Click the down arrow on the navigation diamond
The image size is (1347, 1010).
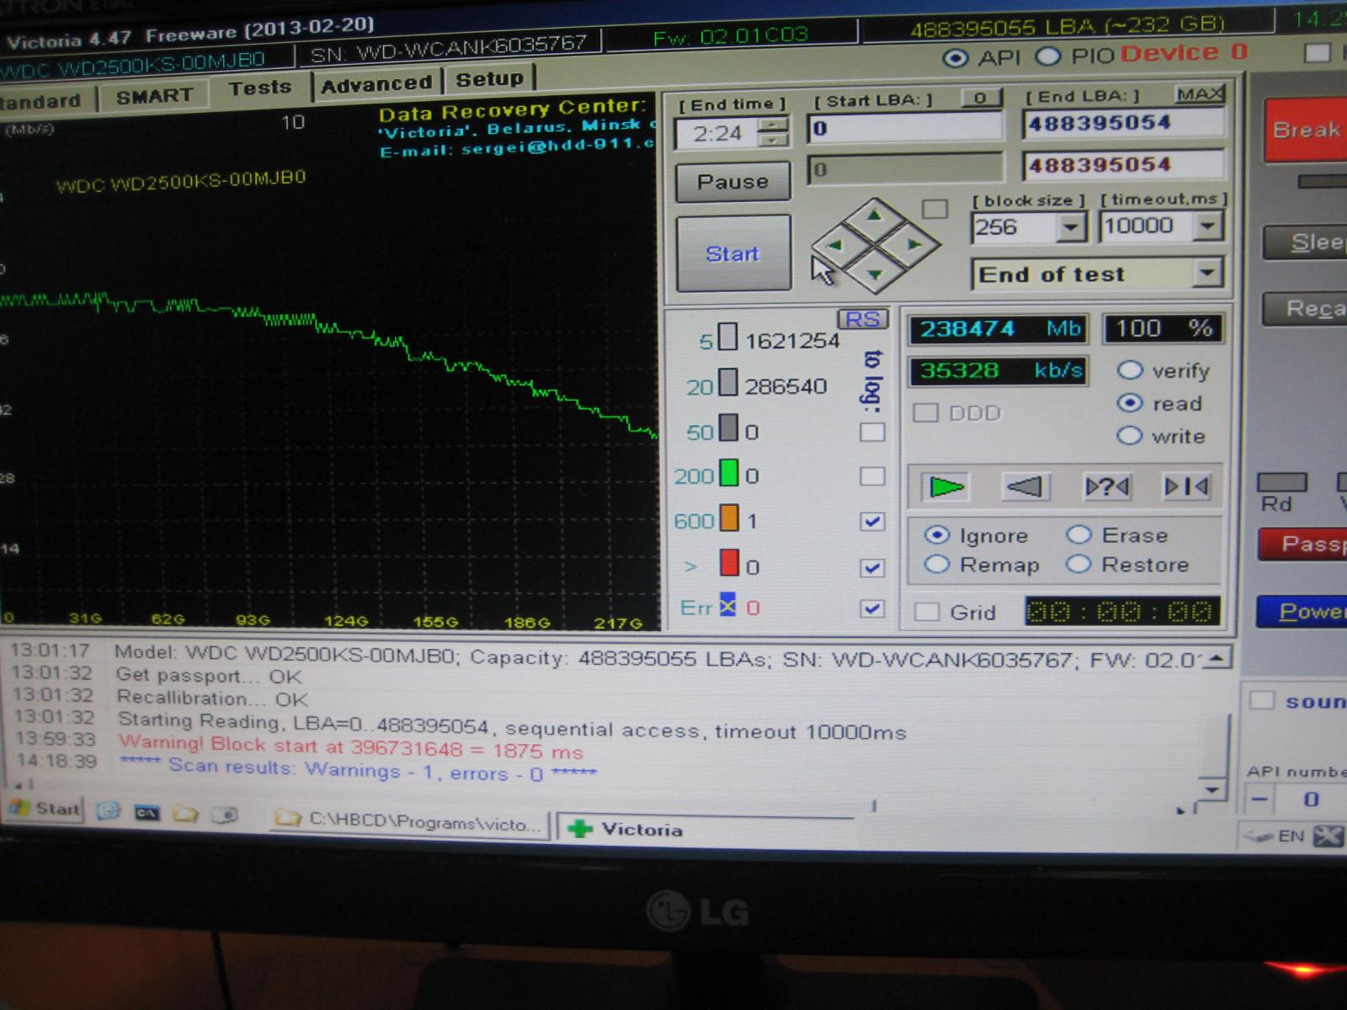coord(876,274)
